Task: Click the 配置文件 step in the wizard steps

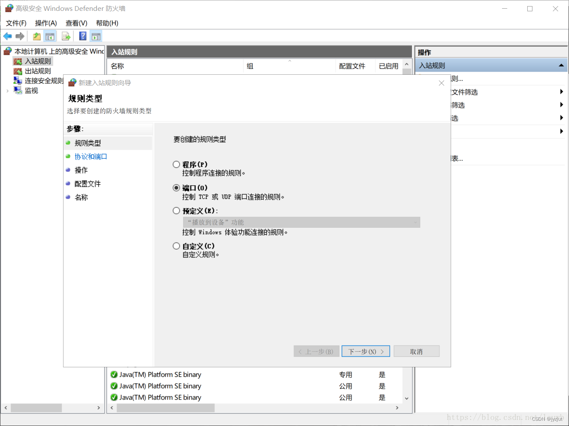Action: coord(87,184)
